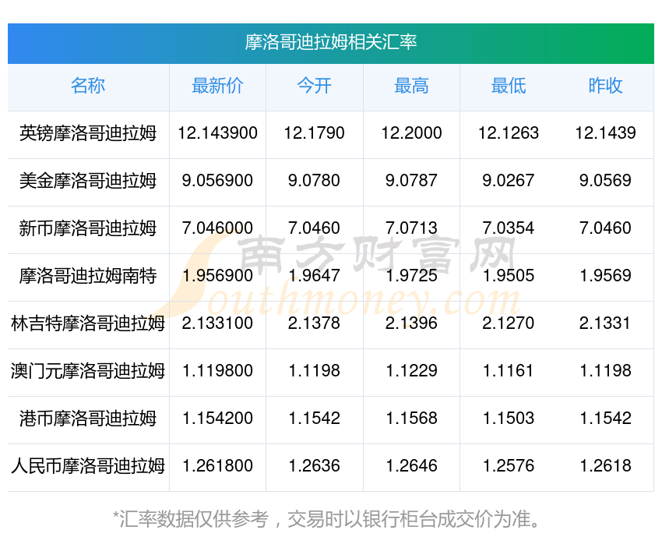The width and height of the screenshot is (662, 544).
Task: Select the 9.0787 highest price cell
Action: click(x=411, y=181)
